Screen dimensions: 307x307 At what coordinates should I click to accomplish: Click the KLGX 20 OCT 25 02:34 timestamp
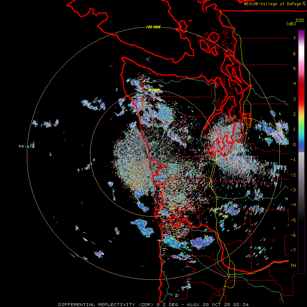click(218, 305)
